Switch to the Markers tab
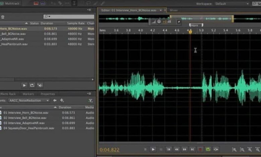 [x=28, y=94]
